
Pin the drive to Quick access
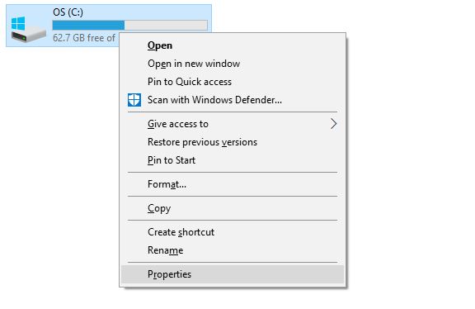point(233,82)
